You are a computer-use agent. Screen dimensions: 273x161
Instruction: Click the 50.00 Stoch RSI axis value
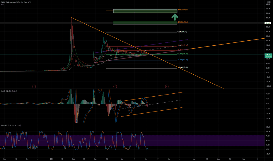268,141
